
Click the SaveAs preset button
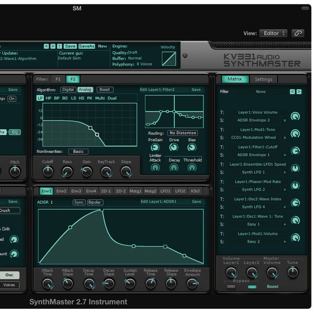[87, 46]
